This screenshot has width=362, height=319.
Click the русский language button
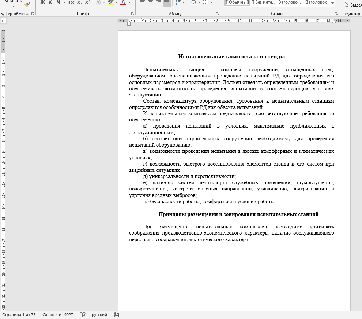click(x=99, y=315)
